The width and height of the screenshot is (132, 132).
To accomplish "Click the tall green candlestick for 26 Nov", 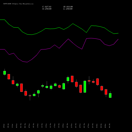I will click(x=85, y=87).
